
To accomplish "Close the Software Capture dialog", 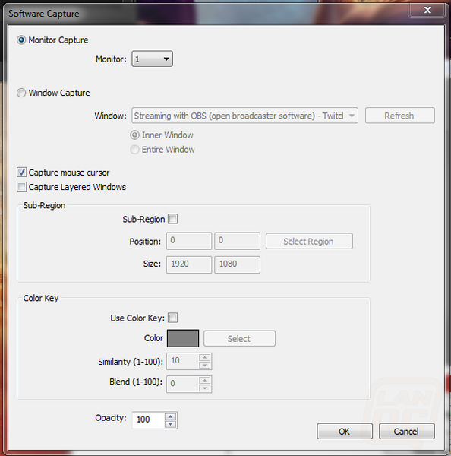I will 427,10.
